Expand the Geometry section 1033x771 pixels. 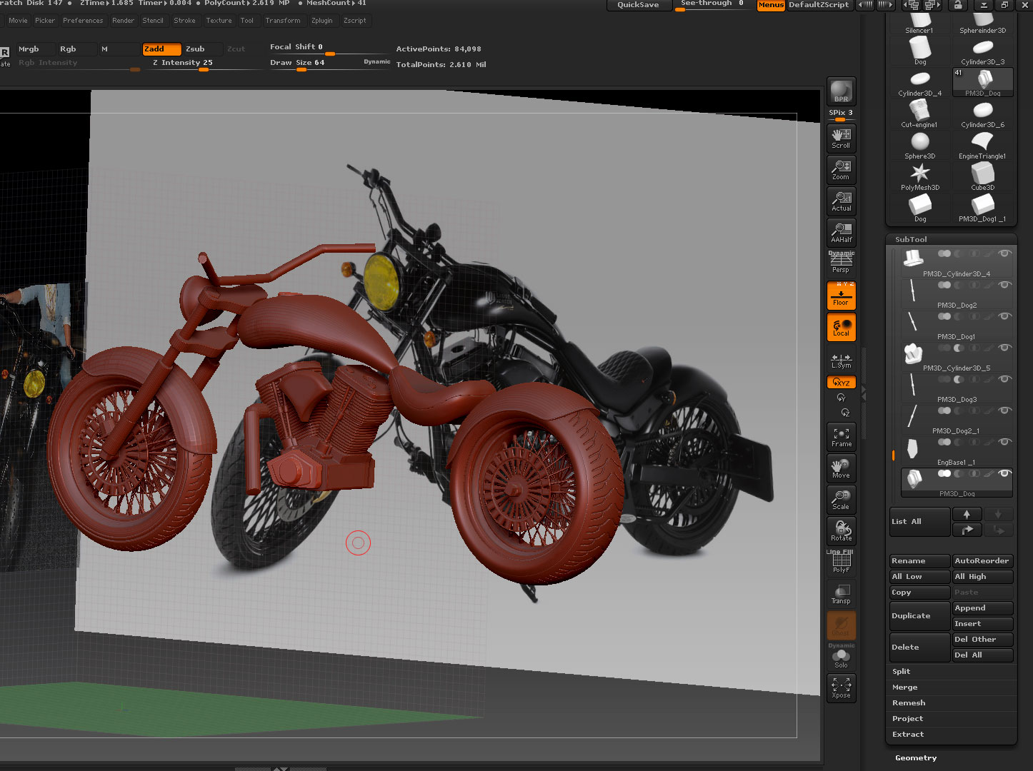(x=915, y=757)
